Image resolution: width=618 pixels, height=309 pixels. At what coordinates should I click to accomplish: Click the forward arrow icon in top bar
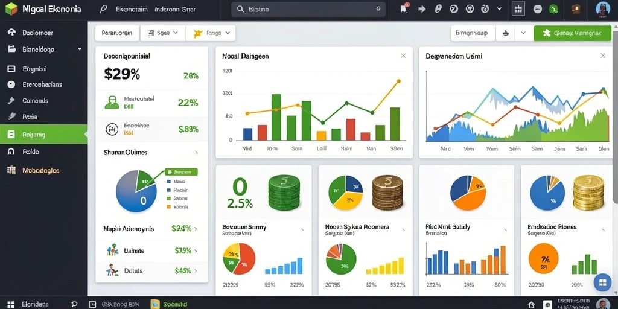point(422,9)
